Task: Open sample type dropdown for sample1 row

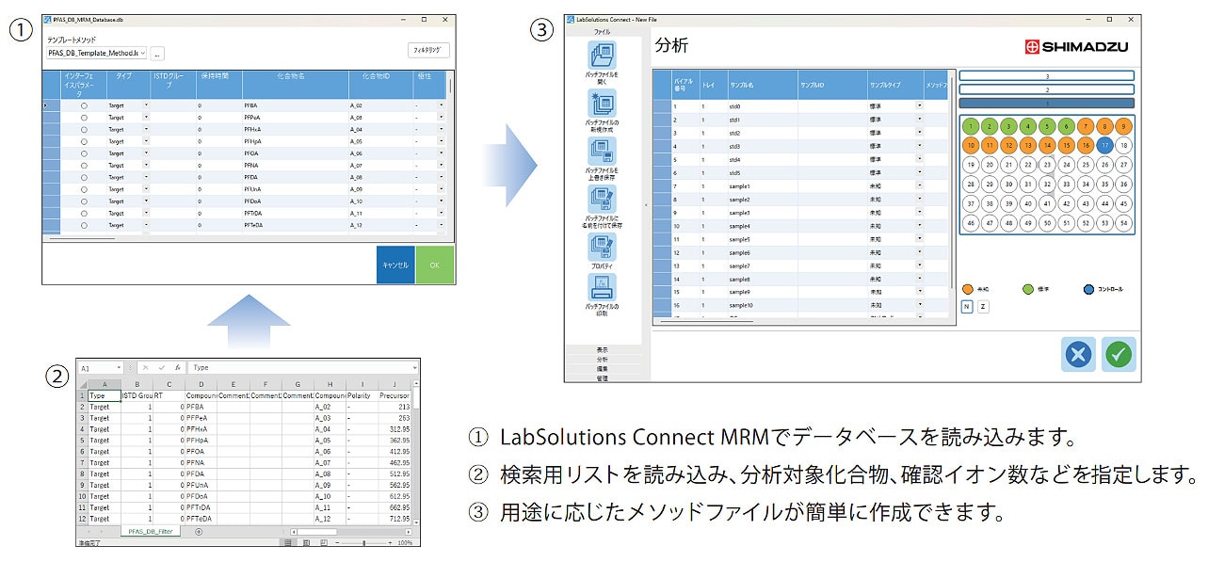Action: [x=919, y=186]
